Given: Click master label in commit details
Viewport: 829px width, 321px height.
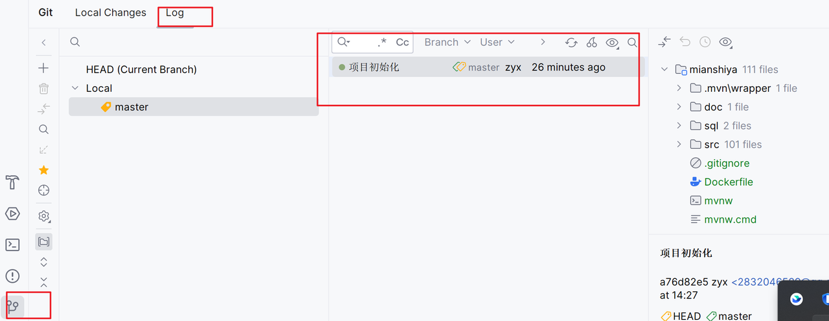Looking at the screenshot, I should pyautogui.click(x=729, y=316).
